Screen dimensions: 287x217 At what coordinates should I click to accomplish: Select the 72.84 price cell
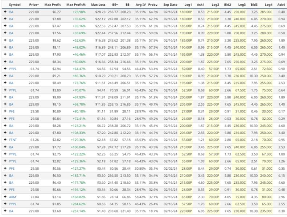[x=34, y=197]
